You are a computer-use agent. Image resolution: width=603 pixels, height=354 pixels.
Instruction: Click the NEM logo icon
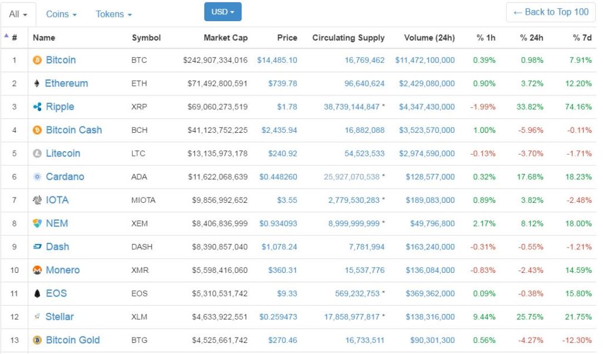pyautogui.click(x=37, y=223)
